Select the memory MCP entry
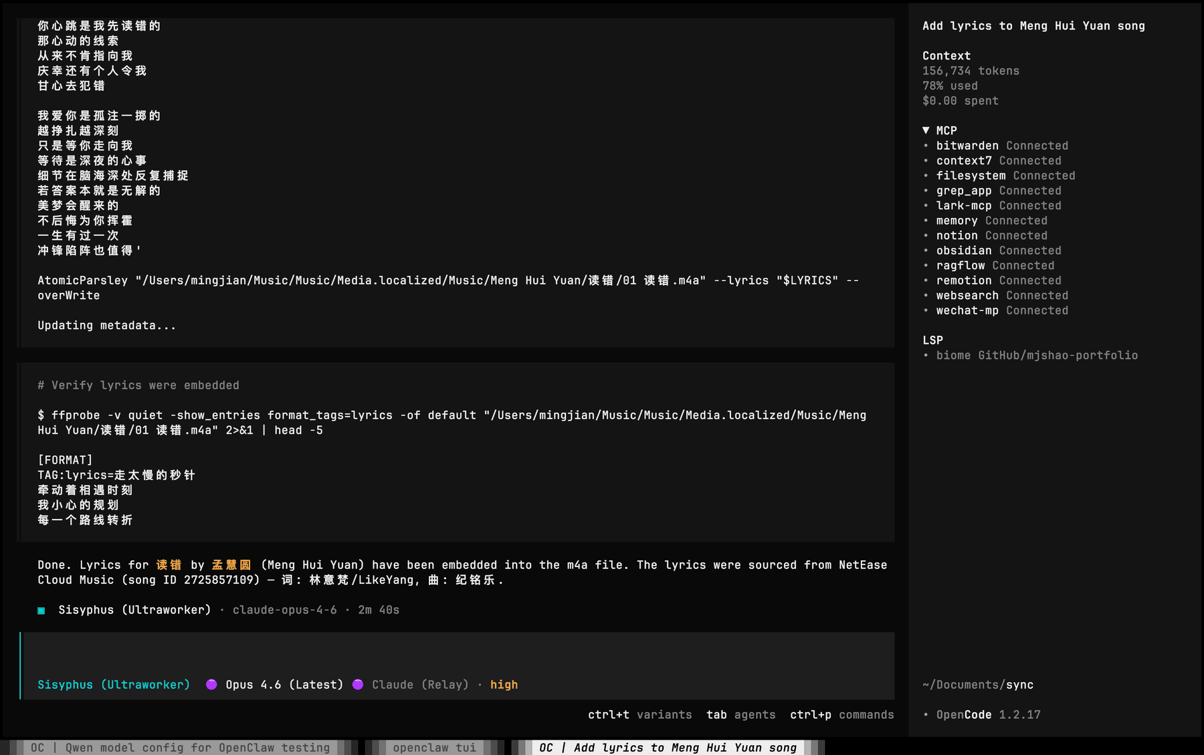The image size is (1204, 755). (x=985, y=220)
